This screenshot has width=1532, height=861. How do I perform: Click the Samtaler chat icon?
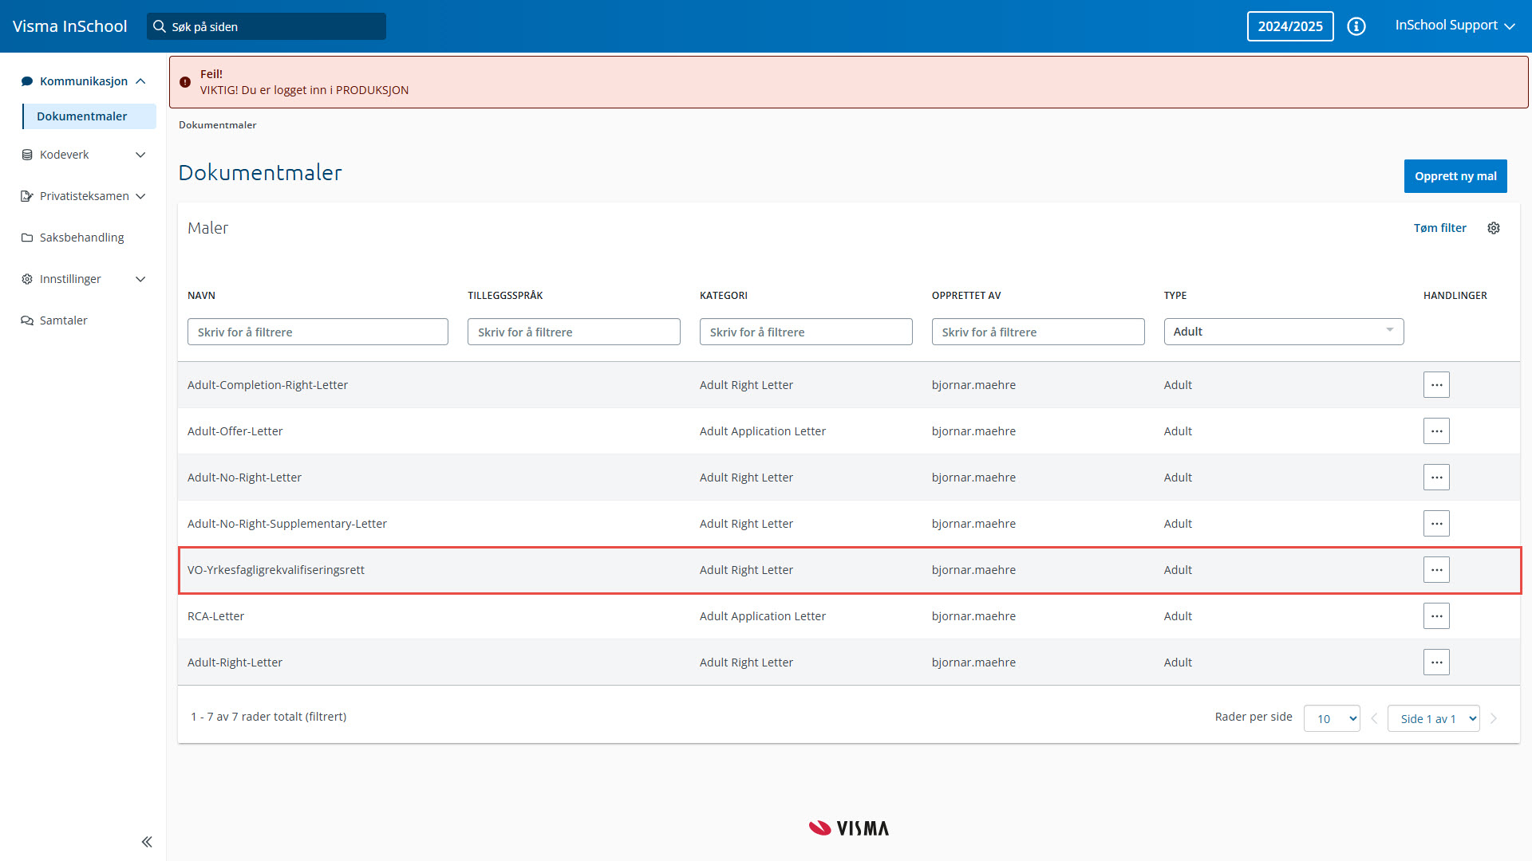(27, 320)
